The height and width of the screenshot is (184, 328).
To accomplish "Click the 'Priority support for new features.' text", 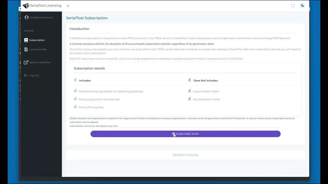I will pos(99,99).
